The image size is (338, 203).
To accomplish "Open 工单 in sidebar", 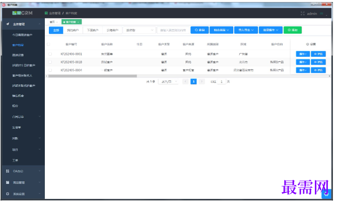I will pos(15,160).
